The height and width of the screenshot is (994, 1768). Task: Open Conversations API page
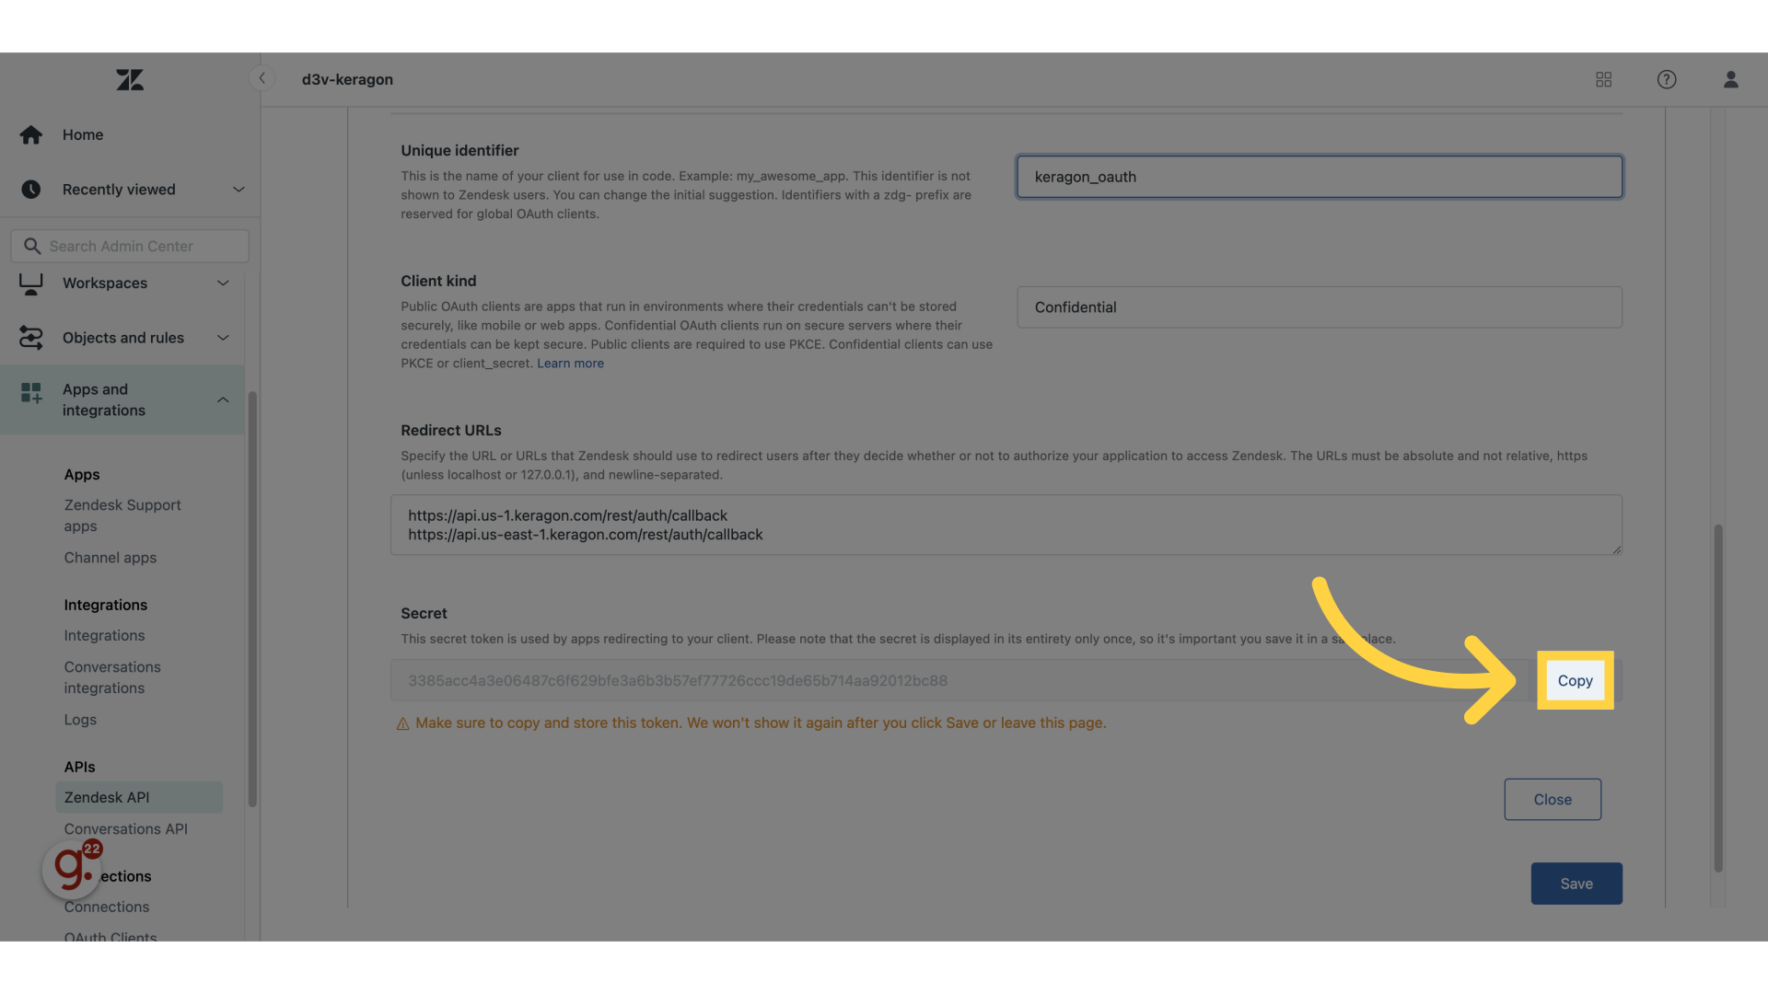click(x=125, y=829)
